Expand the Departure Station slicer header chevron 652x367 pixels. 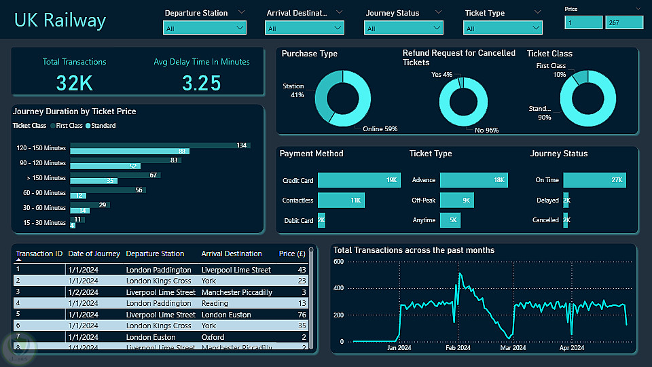tap(241, 12)
